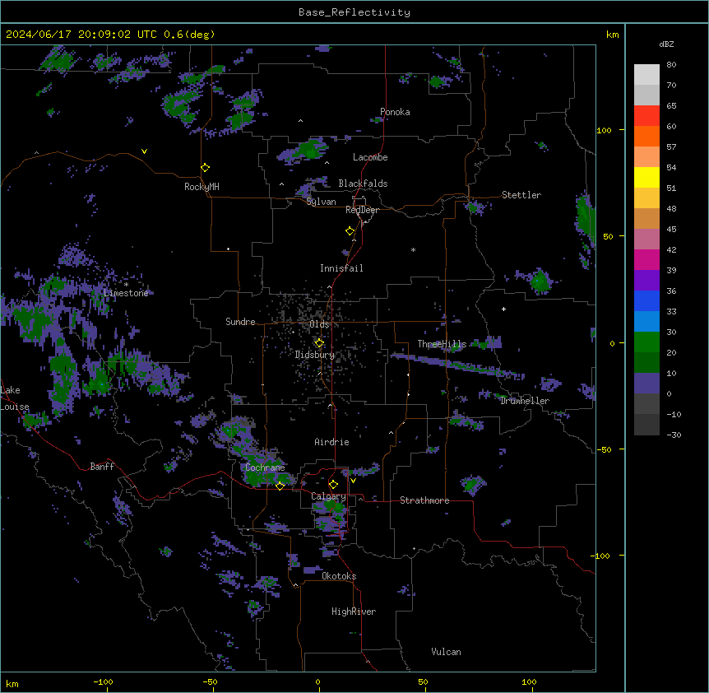Click the Didsbury town label
This screenshot has width=709, height=693.
tap(315, 355)
